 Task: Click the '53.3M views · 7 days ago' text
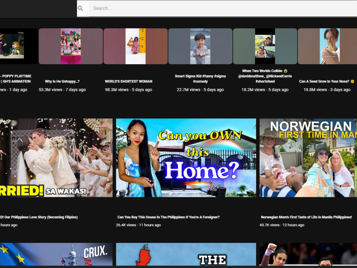(x=62, y=90)
